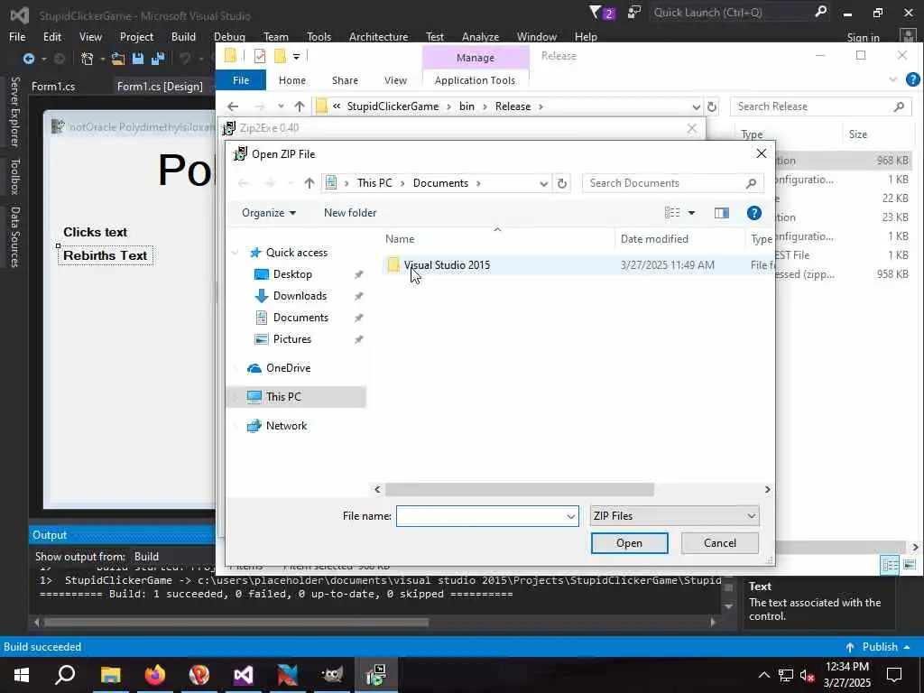924x693 pixels.
Task: Open File Explorer from the taskbar
Action: coord(110,675)
